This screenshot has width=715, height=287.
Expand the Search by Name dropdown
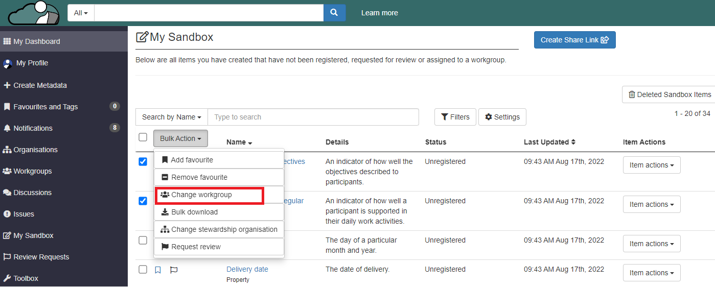[x=171, y=117]
